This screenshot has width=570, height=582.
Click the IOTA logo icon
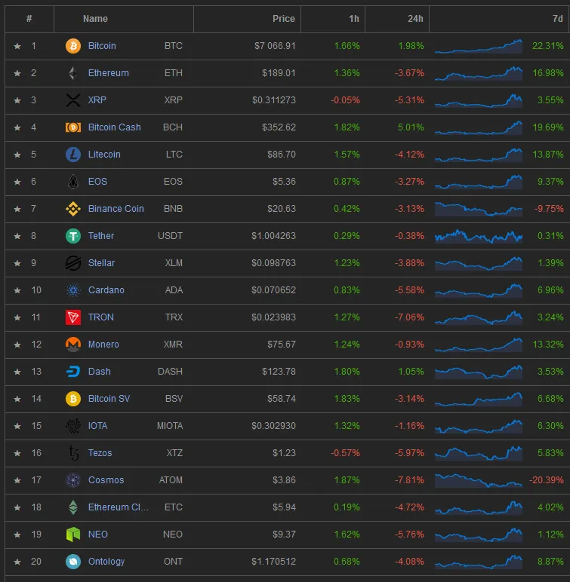click(x=73, y=426)
